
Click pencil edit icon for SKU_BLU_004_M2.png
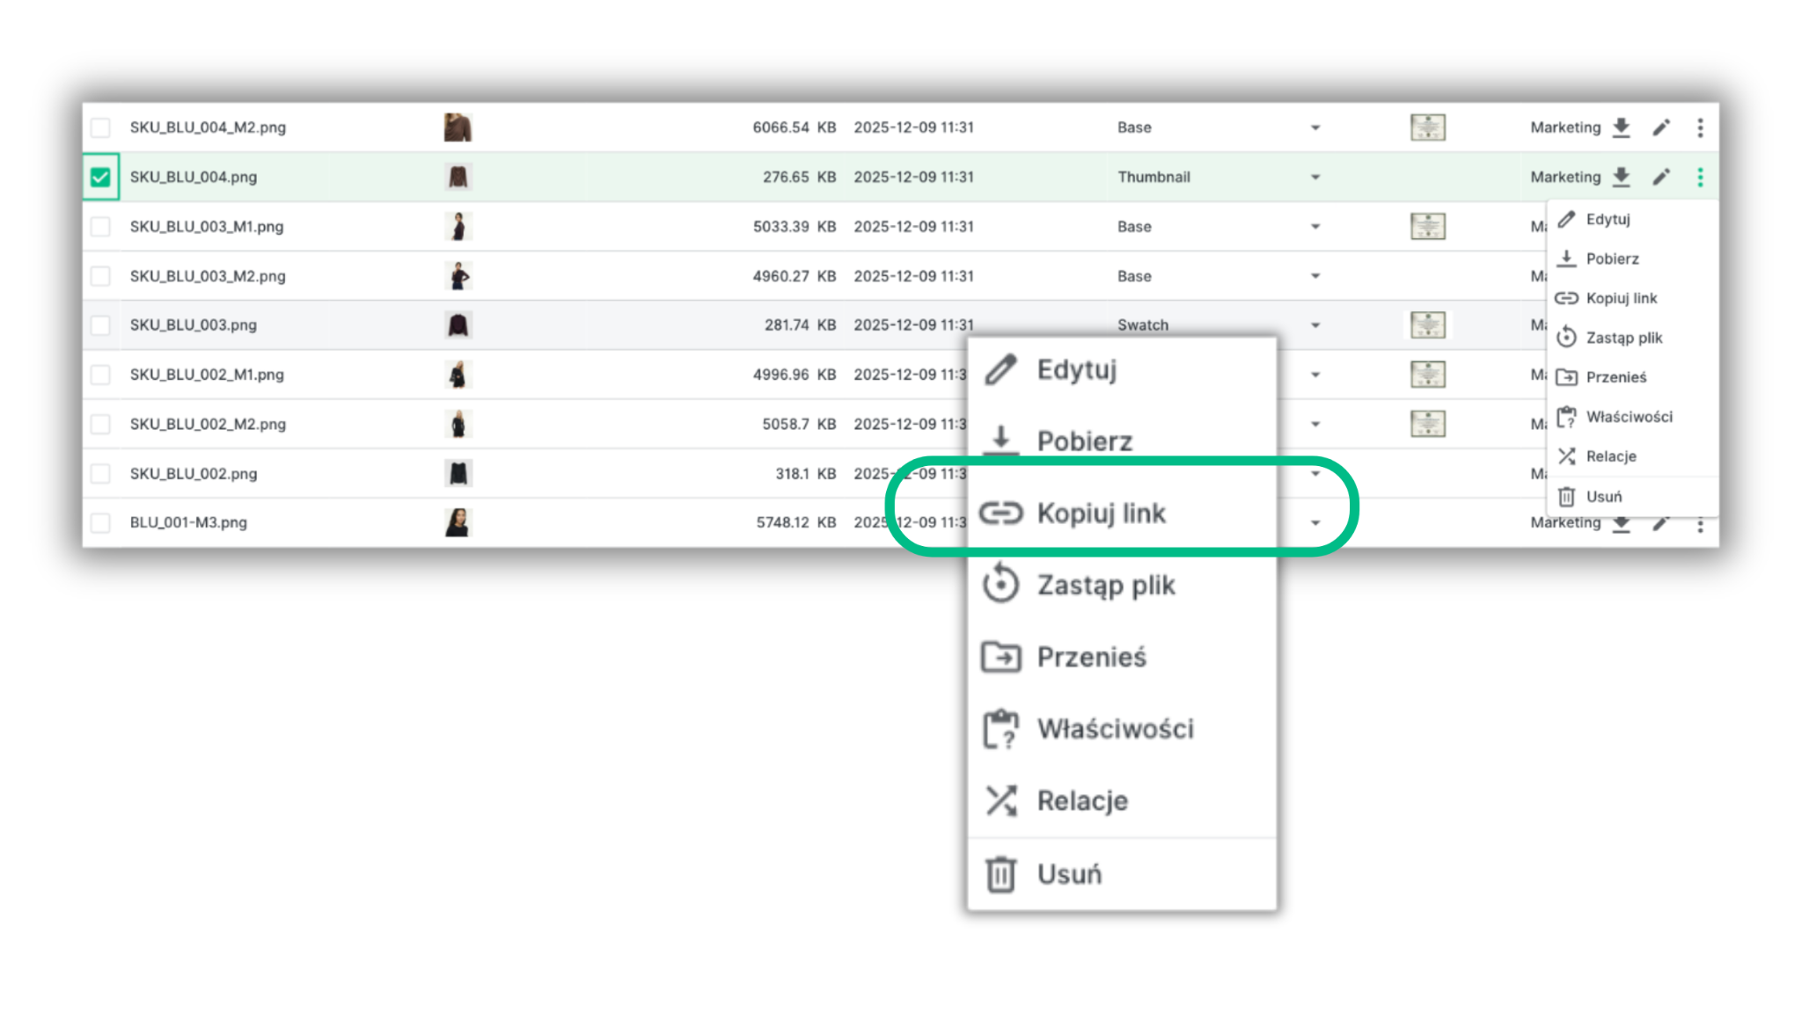pyautogui.click(x=1661, y=128)
